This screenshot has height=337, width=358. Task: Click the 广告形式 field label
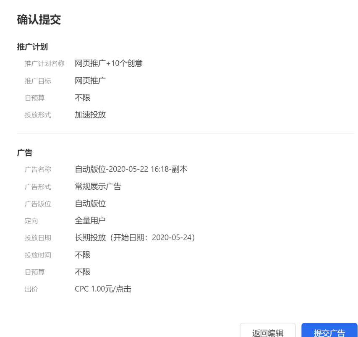37,186
